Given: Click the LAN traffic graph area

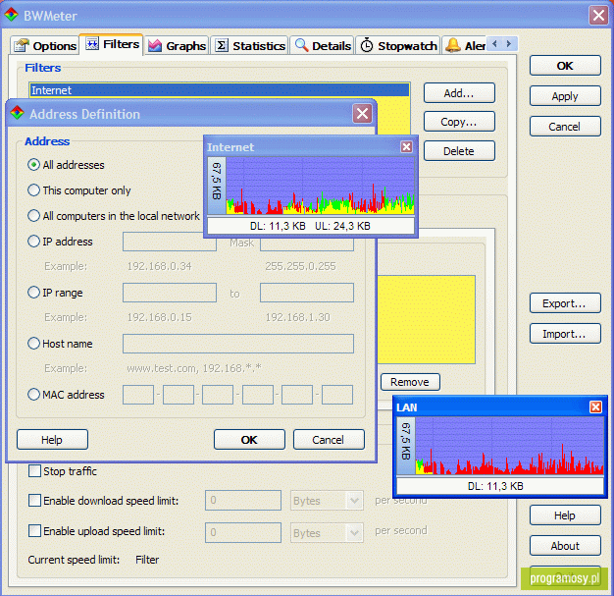Looking at the screenshot, I should (x=509, y=446).
